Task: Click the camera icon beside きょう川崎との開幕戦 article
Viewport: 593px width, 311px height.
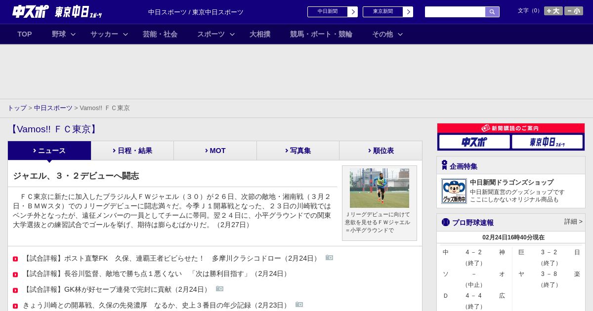Action: pos(299,305)
